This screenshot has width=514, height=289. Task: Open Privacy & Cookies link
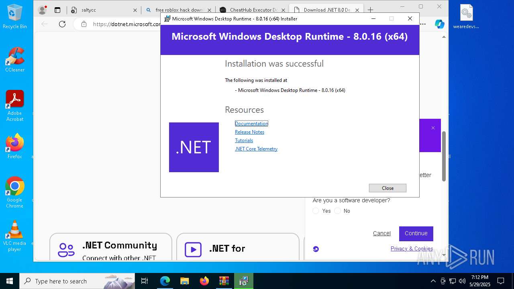[x=412, y=248]
